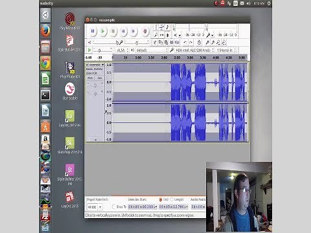The image size is (311, 233).
Task: Open the ALSA audio host dropdown
Action: click(x=122, y=50)
